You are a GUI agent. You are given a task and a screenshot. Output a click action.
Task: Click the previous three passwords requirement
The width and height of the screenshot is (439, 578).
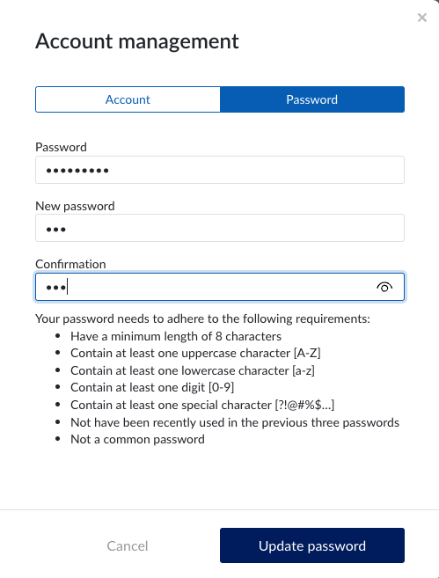tap(235, 422)
